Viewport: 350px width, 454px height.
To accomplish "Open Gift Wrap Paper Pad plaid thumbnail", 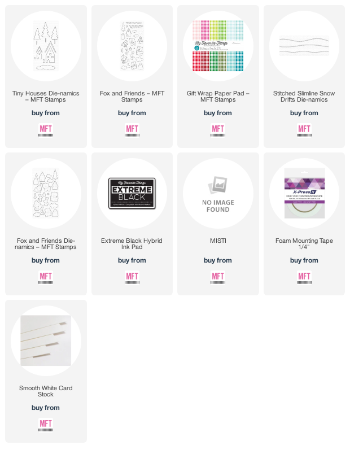I will click(x=218, y=46).
